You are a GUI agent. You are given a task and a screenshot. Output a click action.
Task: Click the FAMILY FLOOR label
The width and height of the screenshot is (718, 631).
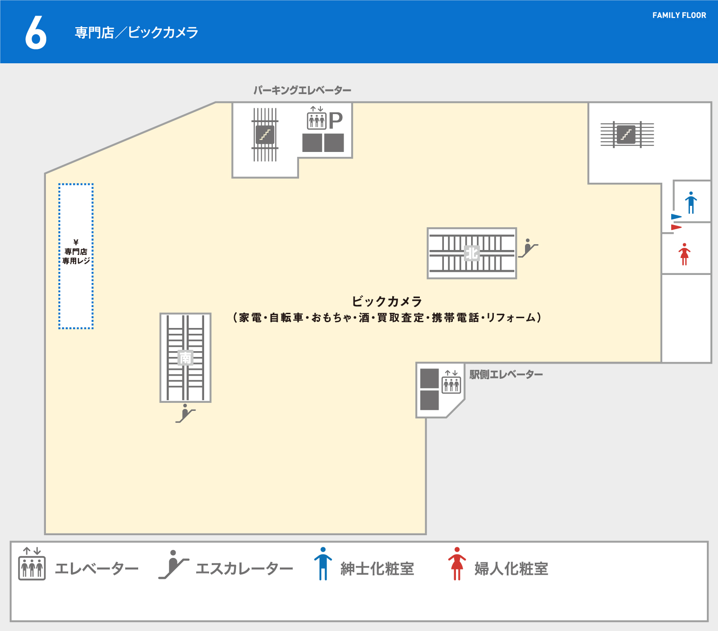click(679, 15)
